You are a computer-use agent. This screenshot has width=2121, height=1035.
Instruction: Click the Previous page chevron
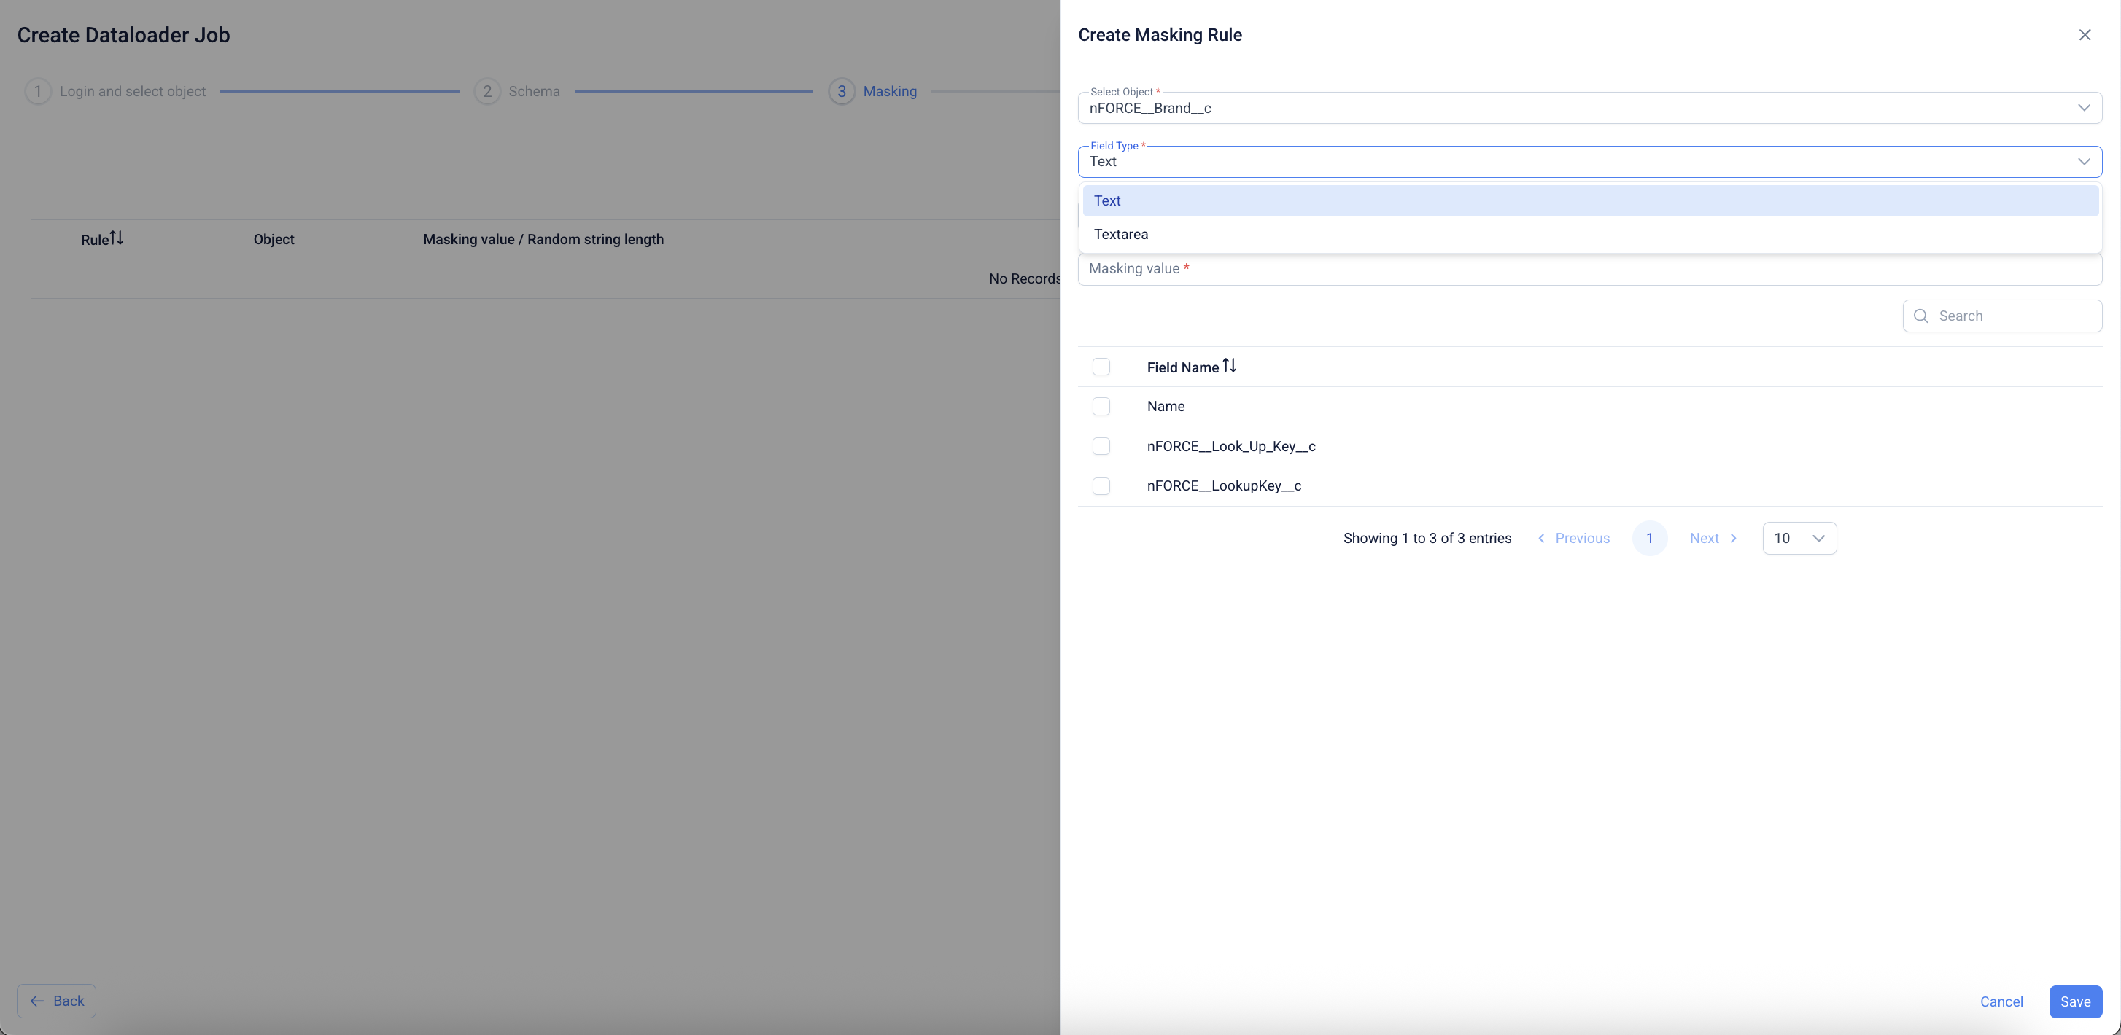pyautogui.click(x=1541, y=538)
